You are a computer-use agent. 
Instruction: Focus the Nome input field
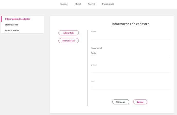point(130,37)
